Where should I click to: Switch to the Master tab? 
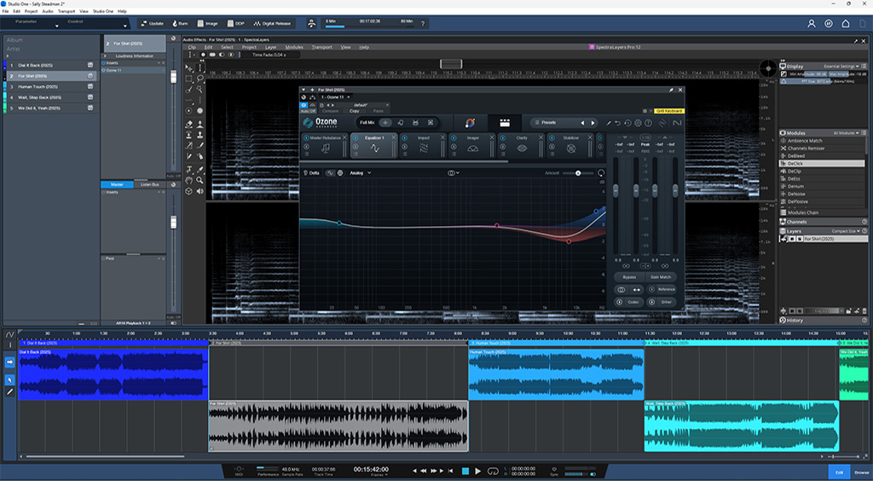click(117, 184)
